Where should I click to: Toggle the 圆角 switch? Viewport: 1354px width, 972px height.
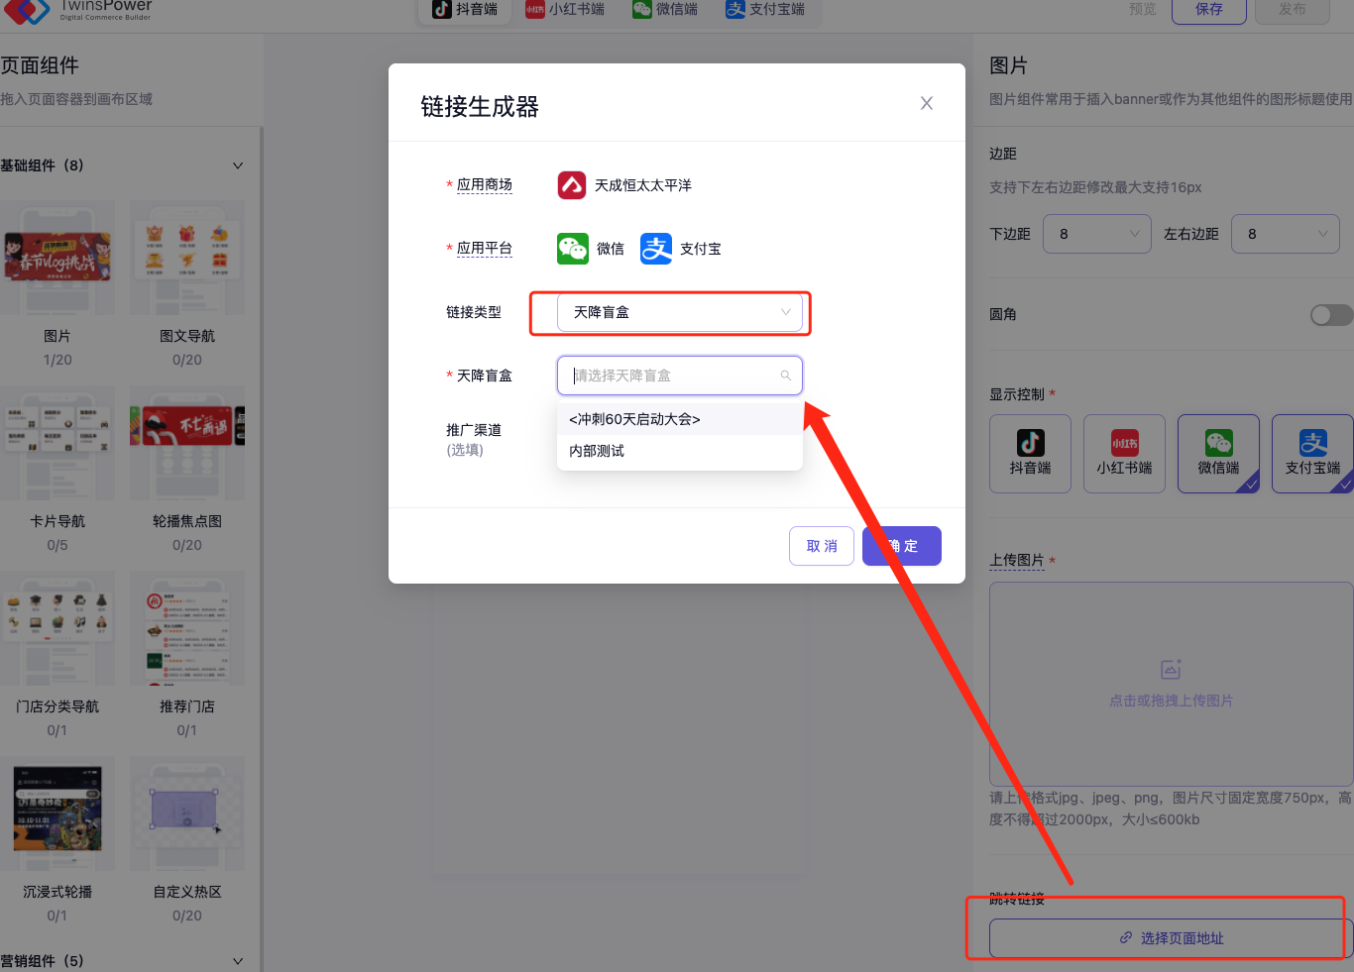tap(1330, 314)
